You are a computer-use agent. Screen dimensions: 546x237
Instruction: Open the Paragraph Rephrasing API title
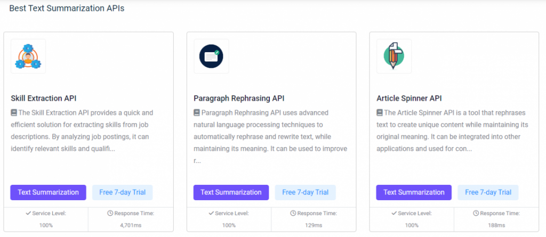pos(239,99)
